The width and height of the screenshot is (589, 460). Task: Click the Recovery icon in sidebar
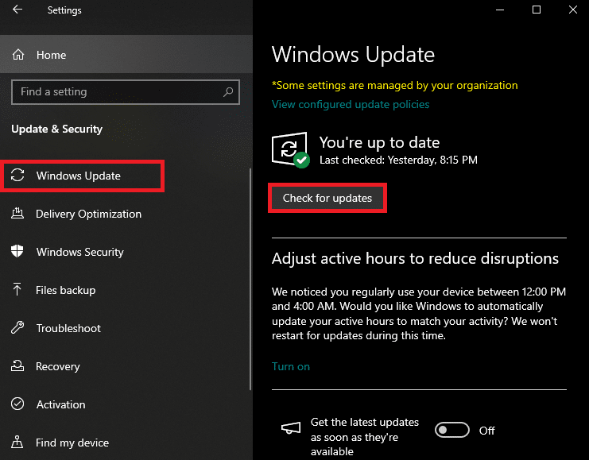(x=18, y=366)
